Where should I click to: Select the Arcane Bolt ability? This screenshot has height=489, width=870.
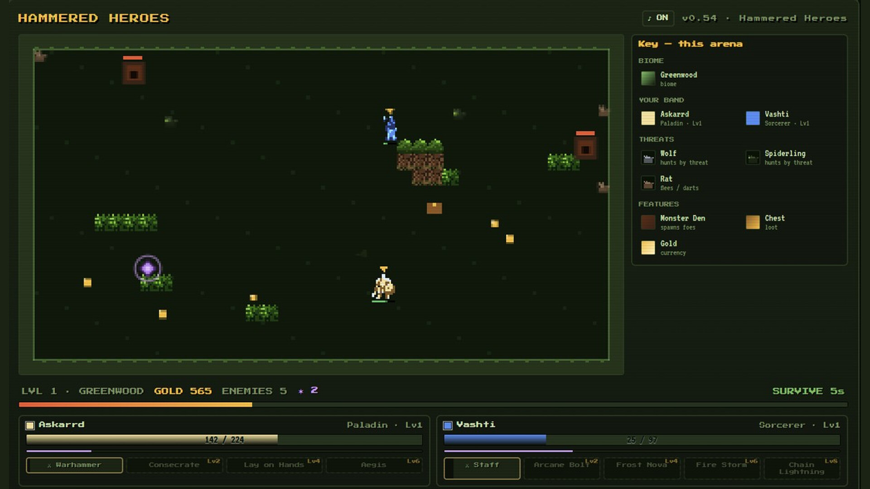pos(562,468)
